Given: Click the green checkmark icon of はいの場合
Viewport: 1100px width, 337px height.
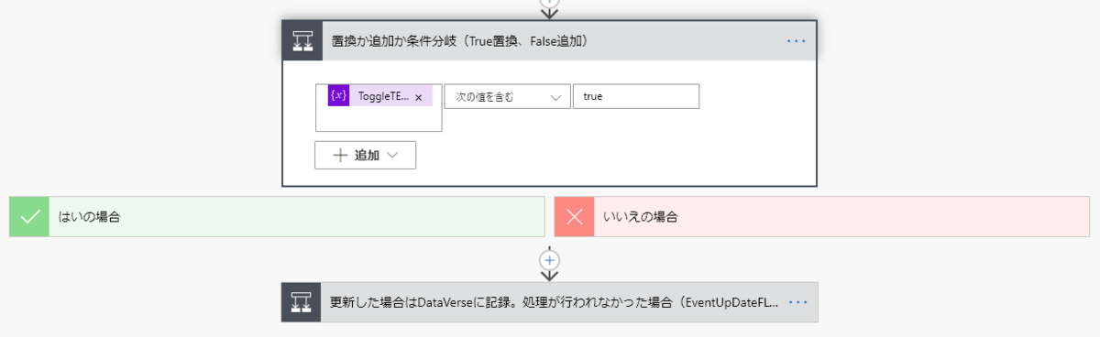Looking at the screenshot, I should click(x=29, y=217).
